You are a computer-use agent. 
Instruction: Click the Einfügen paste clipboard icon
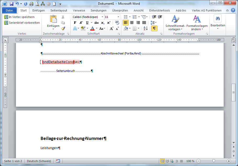(x=53, y=20)
